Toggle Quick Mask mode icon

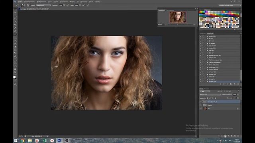pyautogui.click(x=15, y=81)
